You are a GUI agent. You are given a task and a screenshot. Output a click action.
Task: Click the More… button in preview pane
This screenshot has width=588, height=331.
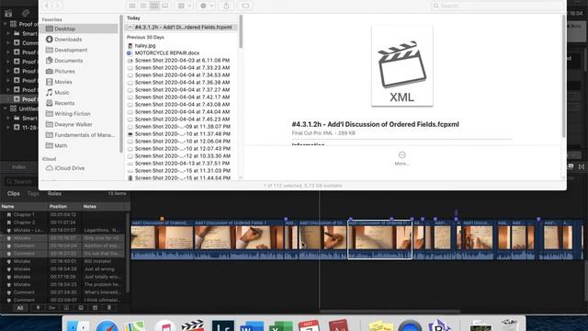(401, 158)
